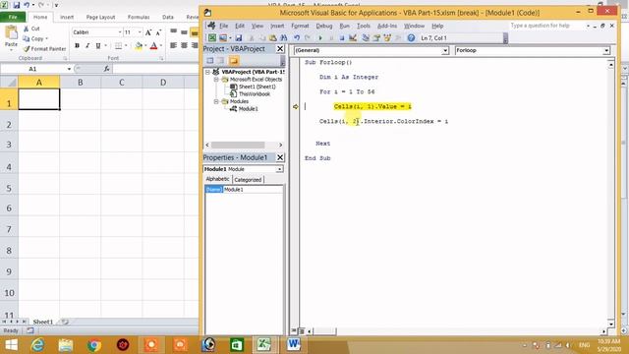Screen dimensions: 629x354
Task: Click Increase Font Size icon in Excel
Action: [x=148, y=32]
